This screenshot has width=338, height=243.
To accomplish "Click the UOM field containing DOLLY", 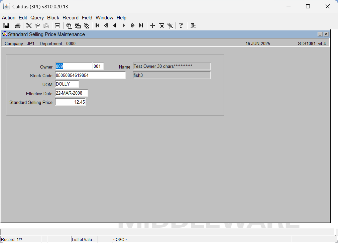I will click(x=67, y=84).
